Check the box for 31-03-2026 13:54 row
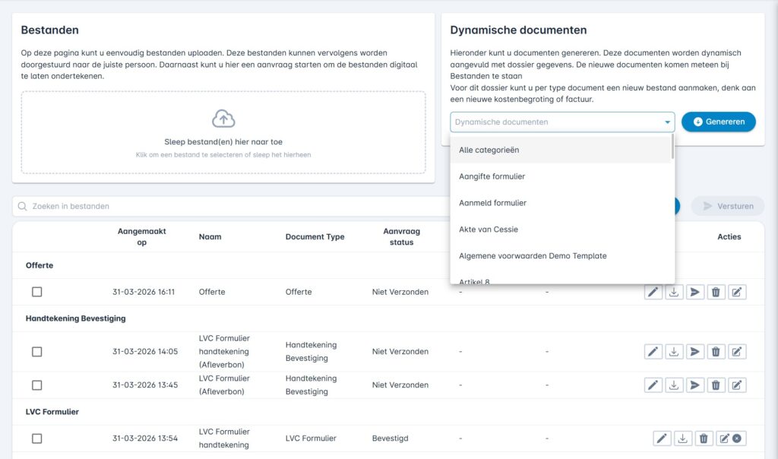The width and height of the screenshot is (778, 459). tap(37, 438)
